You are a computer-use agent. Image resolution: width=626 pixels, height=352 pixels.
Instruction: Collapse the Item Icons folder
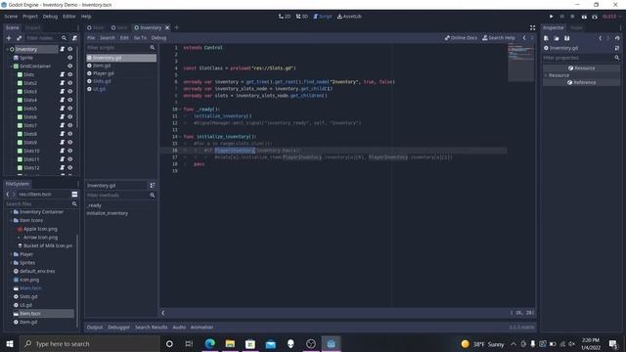[11, 220]
